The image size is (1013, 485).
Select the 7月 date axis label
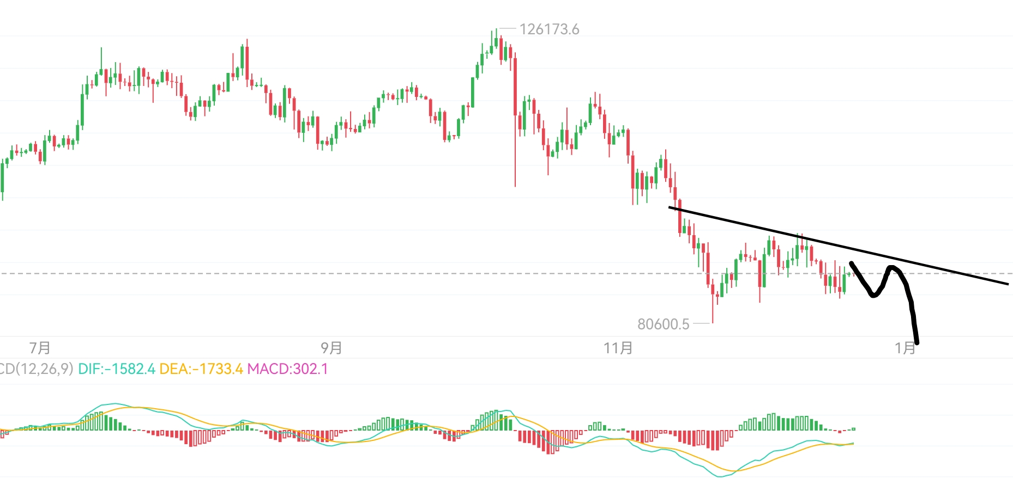40,348
